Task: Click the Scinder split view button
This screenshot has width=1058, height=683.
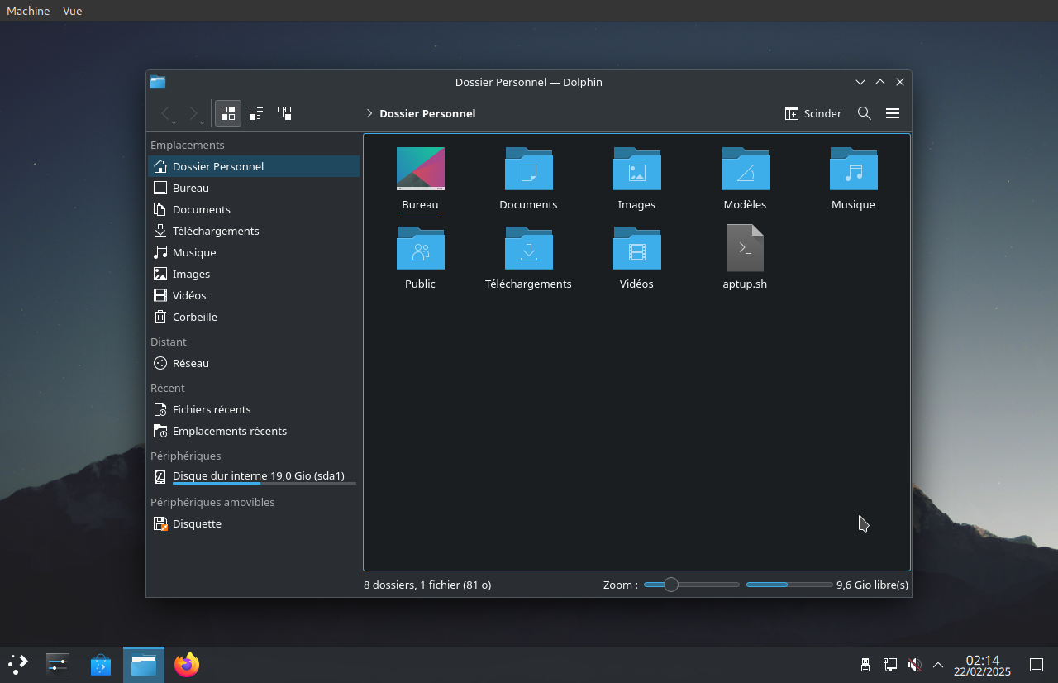Action: [x=813, y=113]
